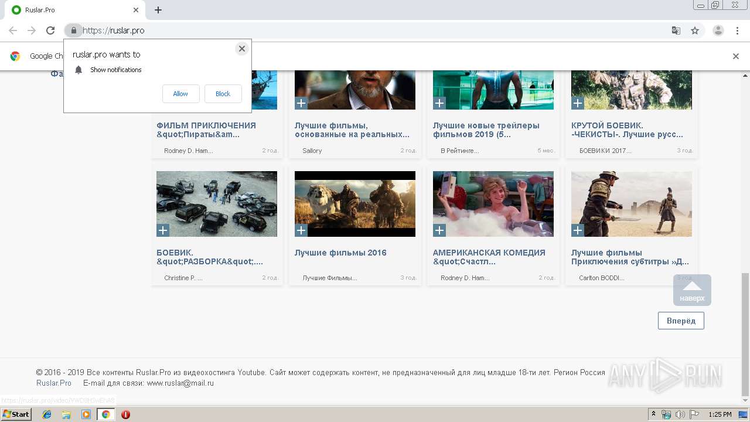Open the red shield antivirus taskbar icon
This screenshot has height=422, width=750.
click(125, 414)
